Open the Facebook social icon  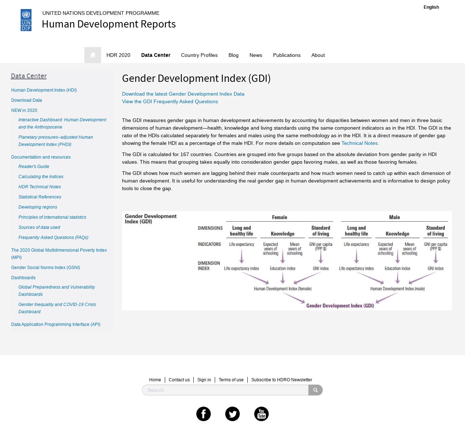click(204, 414)
